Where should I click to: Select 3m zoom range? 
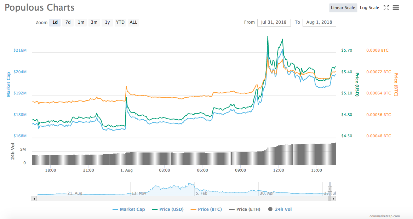[x=94, y=22]
